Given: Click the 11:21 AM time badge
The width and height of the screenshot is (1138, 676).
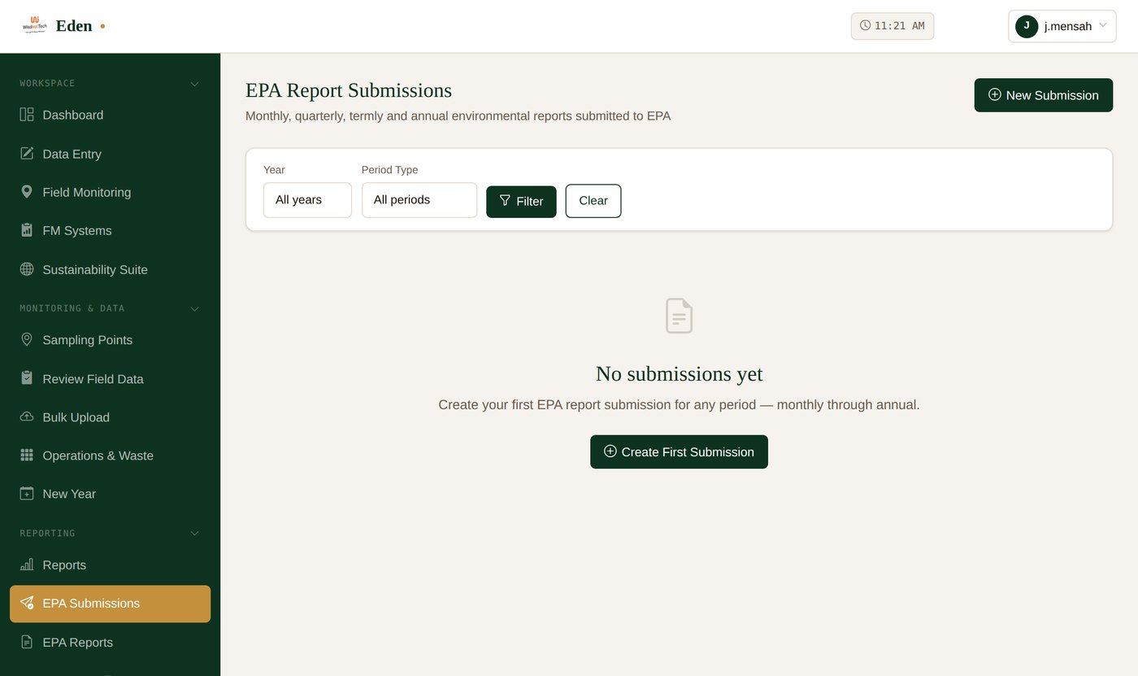Looking at the screenshot, I should click(x=893, y=26).
